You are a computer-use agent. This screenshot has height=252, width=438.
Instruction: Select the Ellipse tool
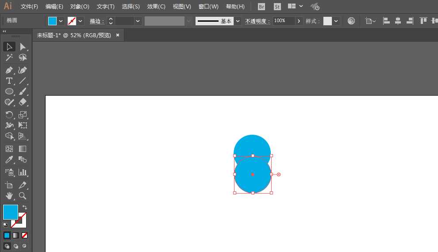pos(9,92)
